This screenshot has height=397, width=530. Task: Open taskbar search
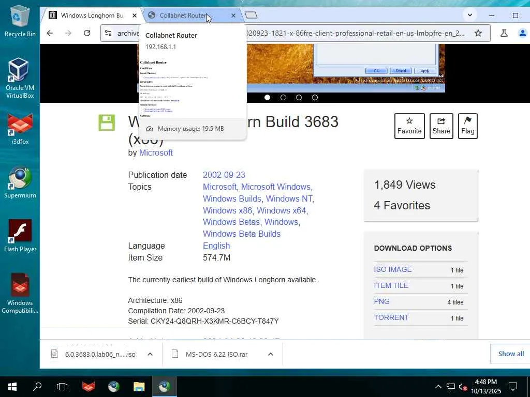(x=37, y=387)
